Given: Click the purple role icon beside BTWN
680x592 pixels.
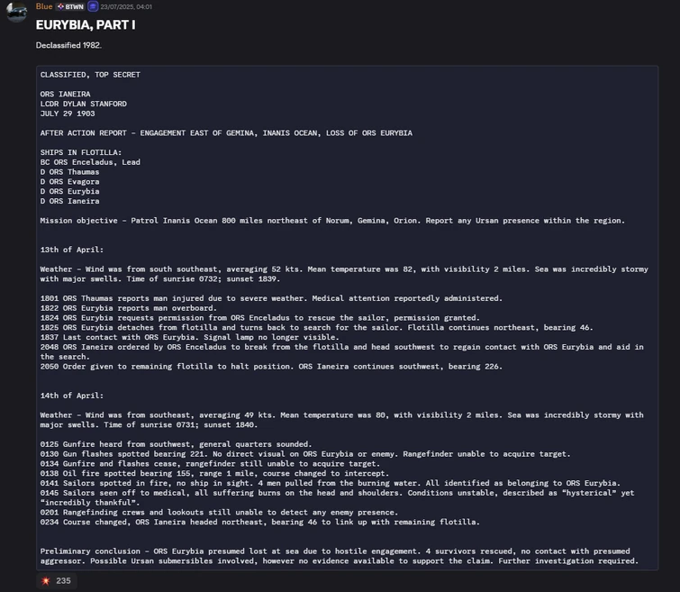Looking at the screenshot, I should 93,7.
